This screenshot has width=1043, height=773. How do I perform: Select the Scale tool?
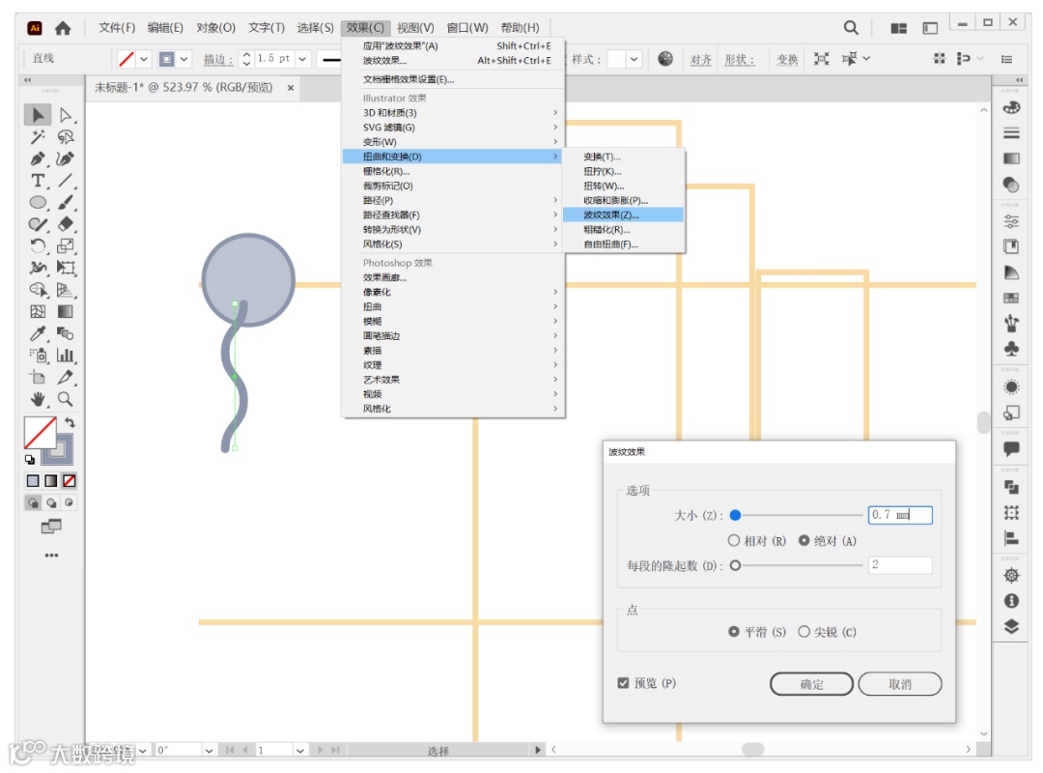click(66, 246)
